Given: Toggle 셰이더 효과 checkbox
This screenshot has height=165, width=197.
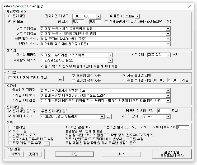Looking at the screenshot, I should click(10, 116).
